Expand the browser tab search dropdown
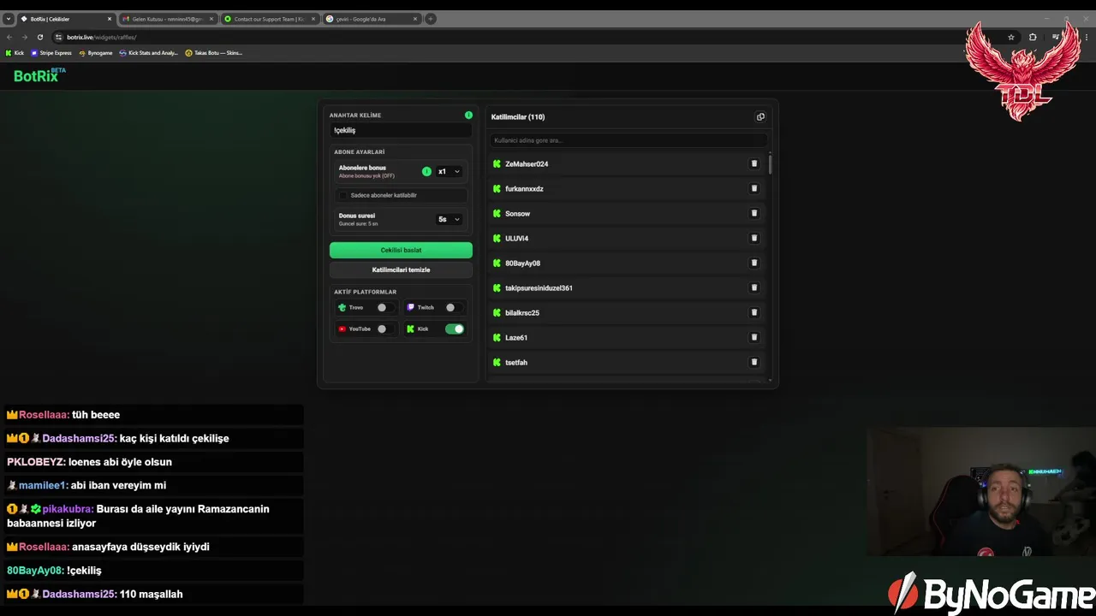The image size is (1096, 616). point(9,19)
